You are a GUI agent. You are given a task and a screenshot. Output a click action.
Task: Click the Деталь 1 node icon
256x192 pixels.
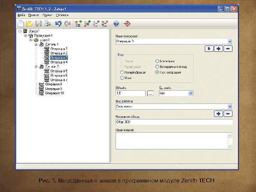tap(42, 44)
